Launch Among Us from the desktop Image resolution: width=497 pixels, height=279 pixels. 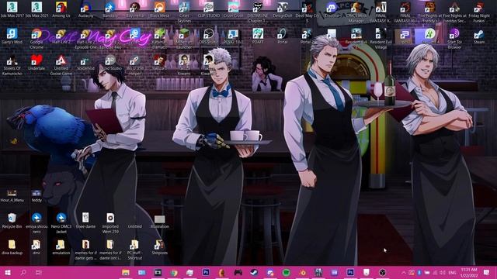(61, 9)
